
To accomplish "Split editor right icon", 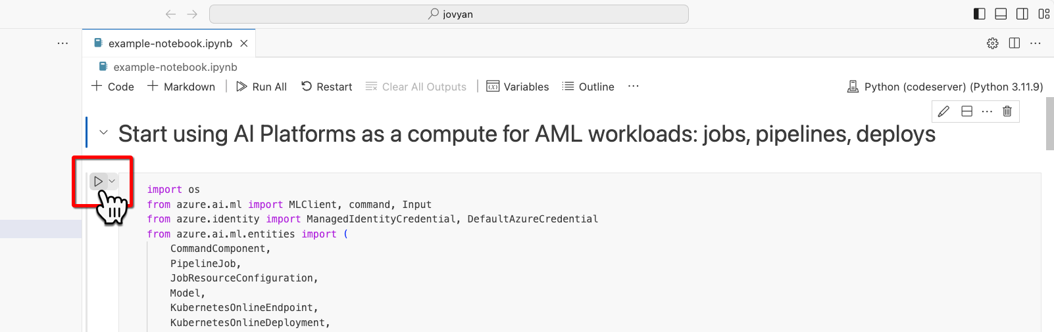I will pos(1015,43).
